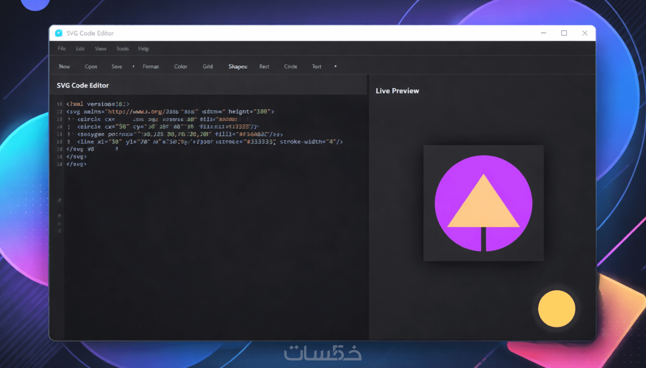Click the '<svg xmlns=' code line
The width and height of the screenshot is (646, 368).
click(170, 112)
